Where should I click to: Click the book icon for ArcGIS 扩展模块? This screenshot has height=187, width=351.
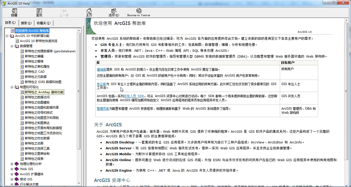(17, 174)
